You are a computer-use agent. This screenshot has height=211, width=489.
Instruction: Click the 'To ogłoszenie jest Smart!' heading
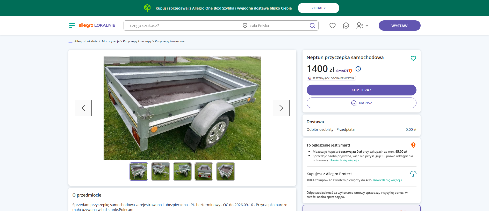328,145
